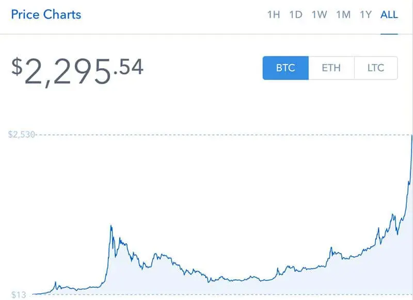Screen dimensions: 413x300
Task: Click the dashed $2,530 maximum line
Action: pyautogui.click(x=224, y=135)
